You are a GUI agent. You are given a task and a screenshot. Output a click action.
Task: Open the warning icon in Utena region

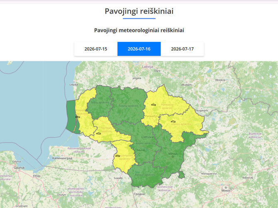pyautogui.click(x=173, y=121)
